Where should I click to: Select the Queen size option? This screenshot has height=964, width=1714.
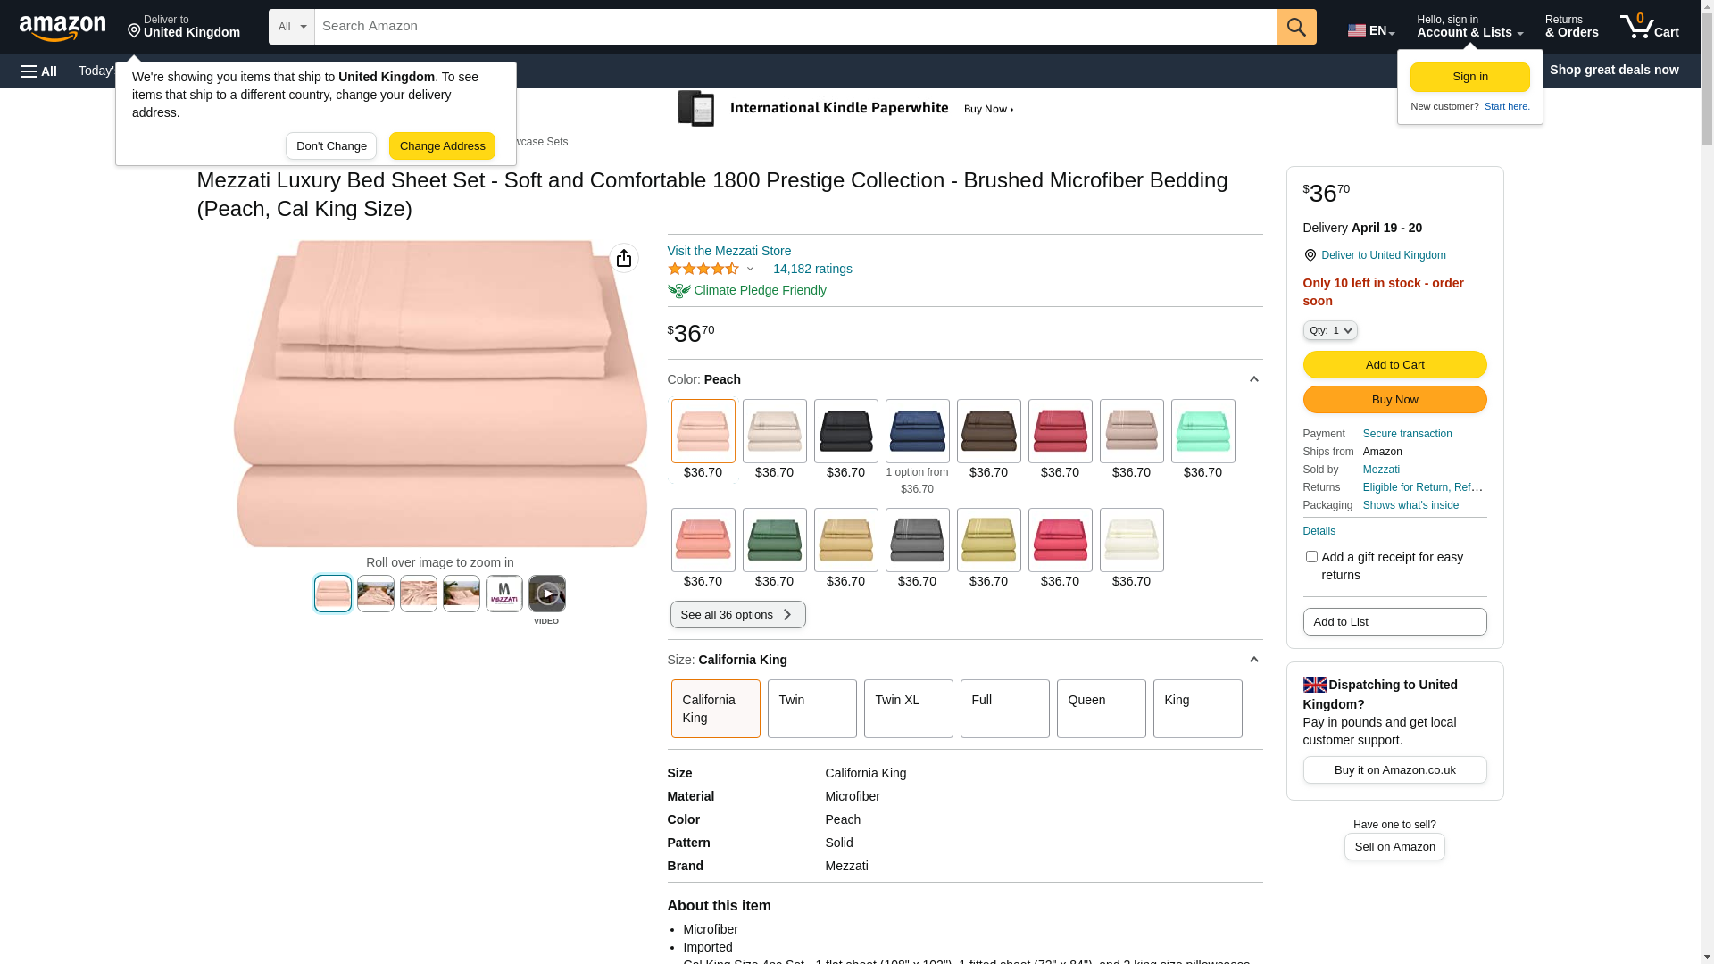click(x=1102, y=709)
